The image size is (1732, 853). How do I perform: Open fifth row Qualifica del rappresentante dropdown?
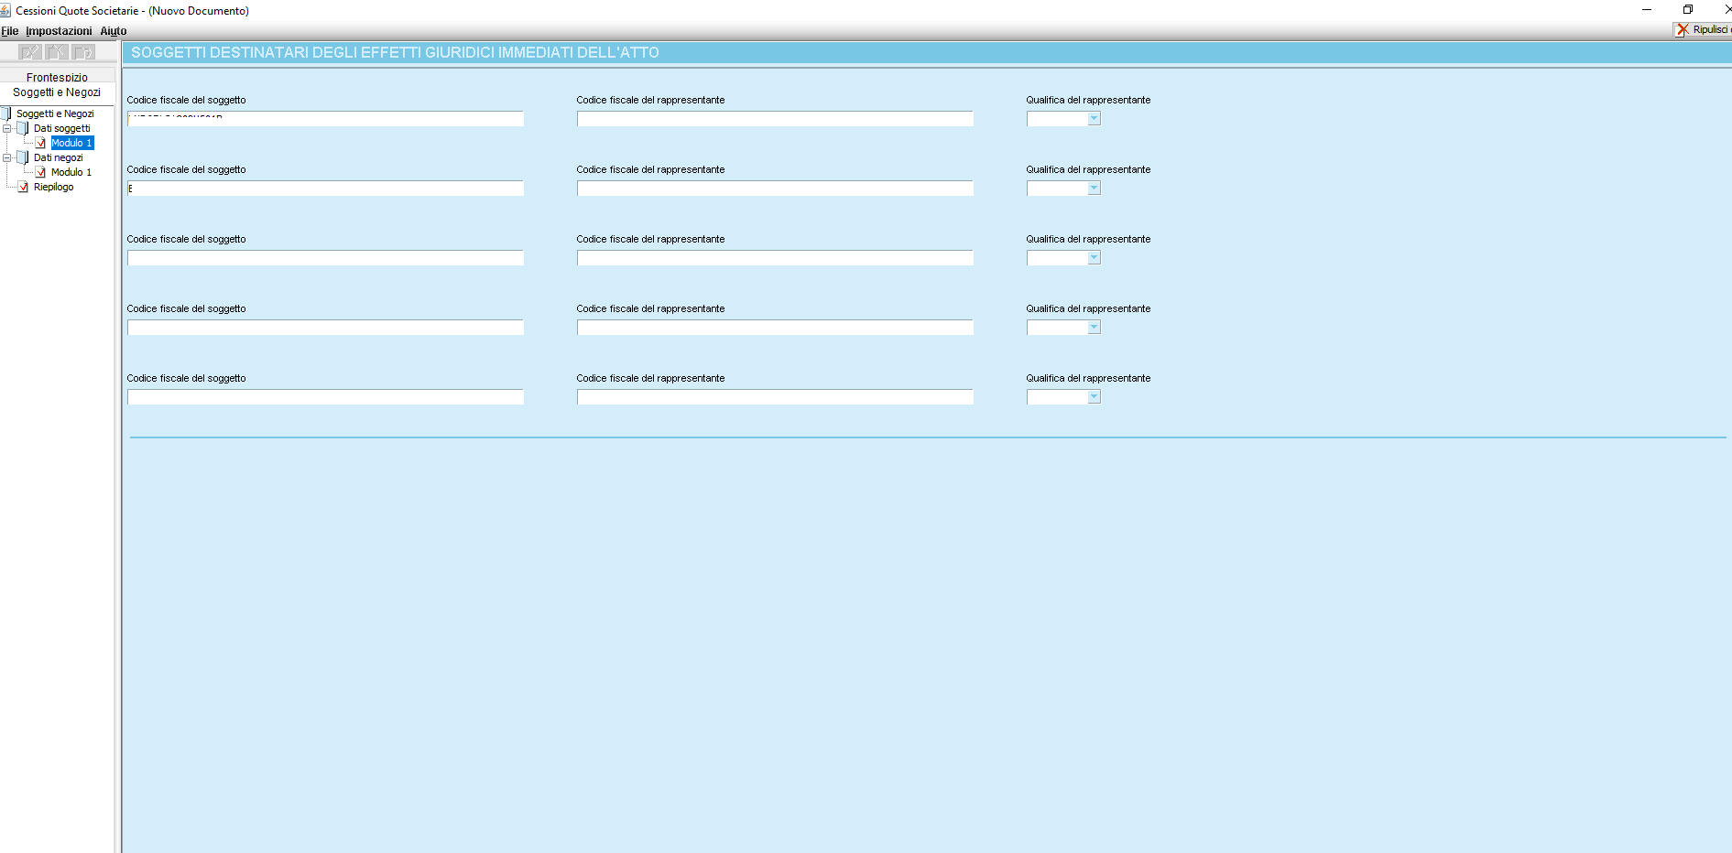pyautogui.click(x=1063, y=397)
